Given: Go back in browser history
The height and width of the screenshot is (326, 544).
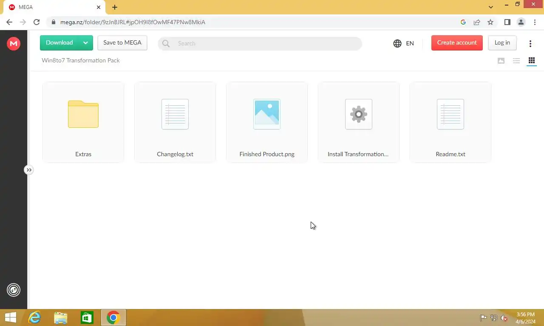Looking at the screenshot, I should tap(9, 22).
